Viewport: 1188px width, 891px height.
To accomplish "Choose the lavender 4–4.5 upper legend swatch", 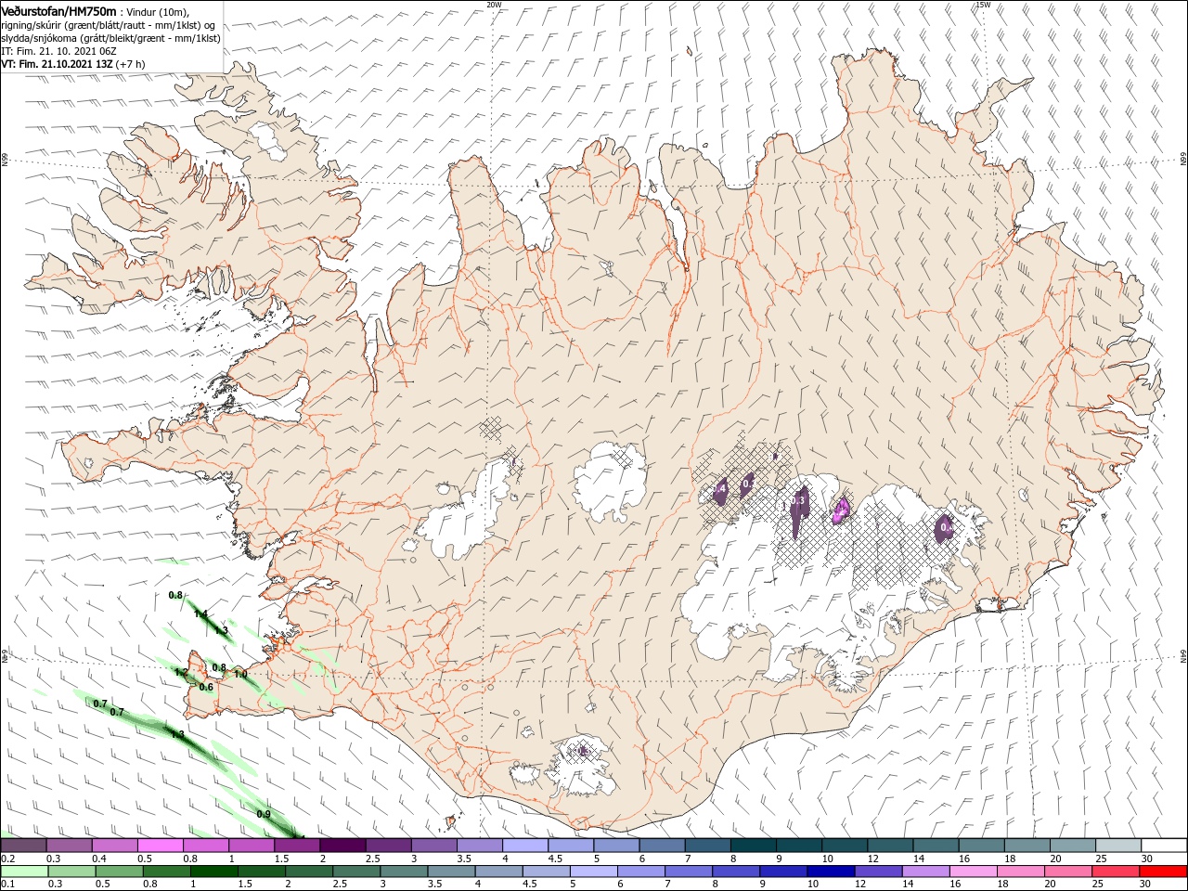I will coord(524,846).
